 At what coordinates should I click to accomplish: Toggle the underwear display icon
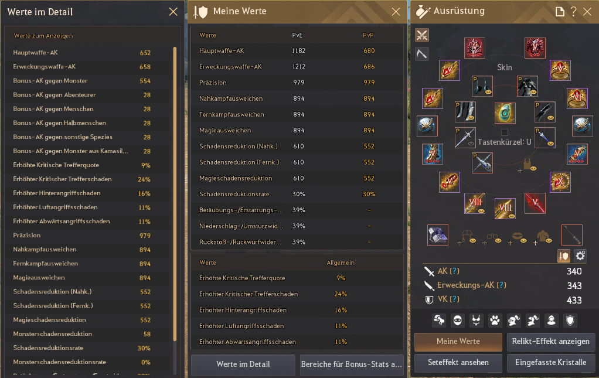(x=477, y=320)
